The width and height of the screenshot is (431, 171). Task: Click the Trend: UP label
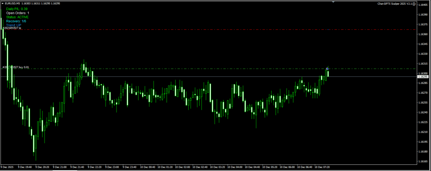pos(14,25)
